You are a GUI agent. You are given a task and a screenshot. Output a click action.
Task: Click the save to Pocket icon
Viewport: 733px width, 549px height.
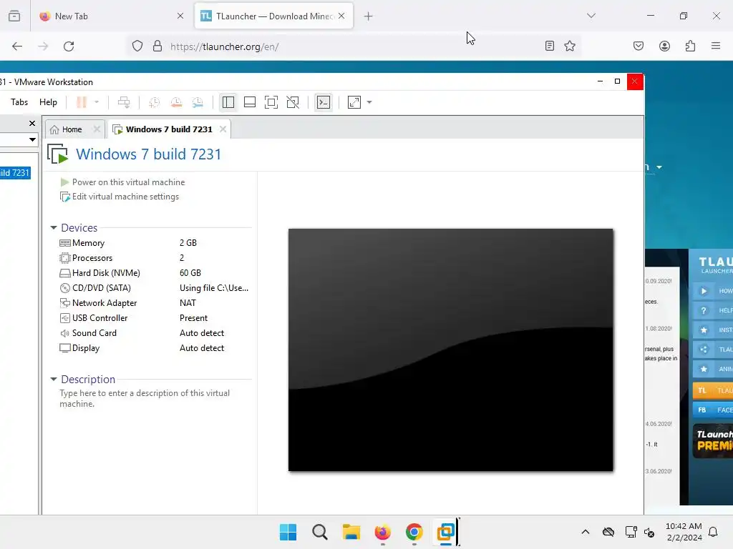(639, 46)
